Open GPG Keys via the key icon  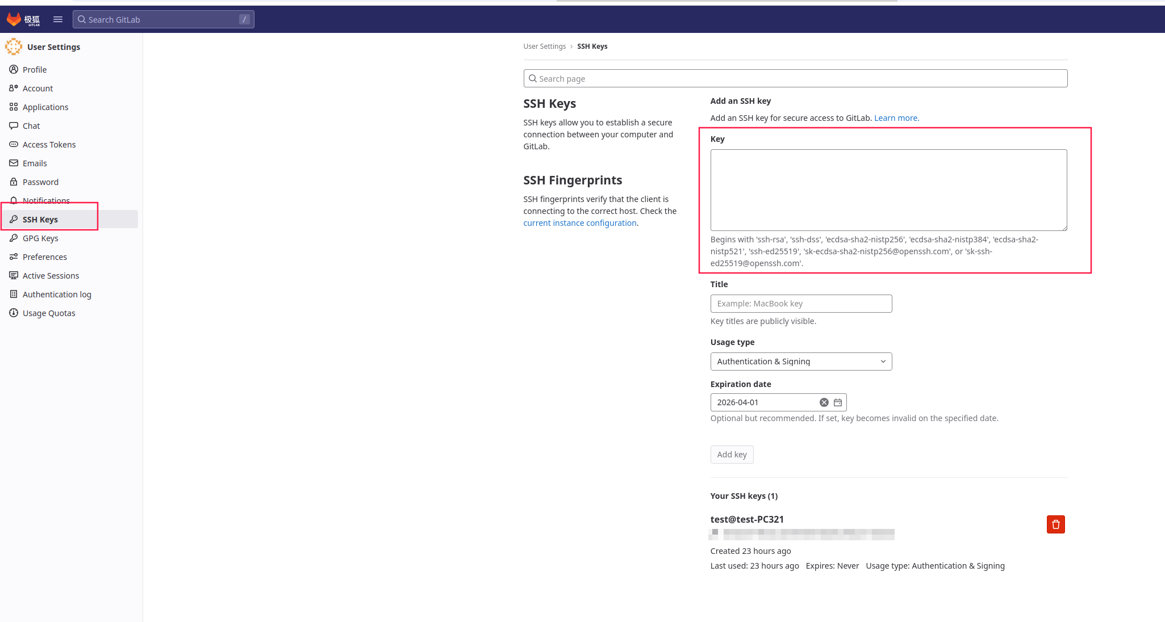[14, 238]
